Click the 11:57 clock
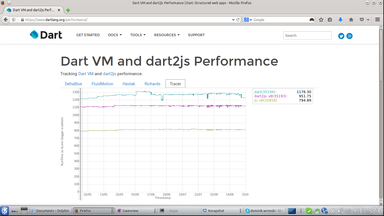 tap(367, 211)
